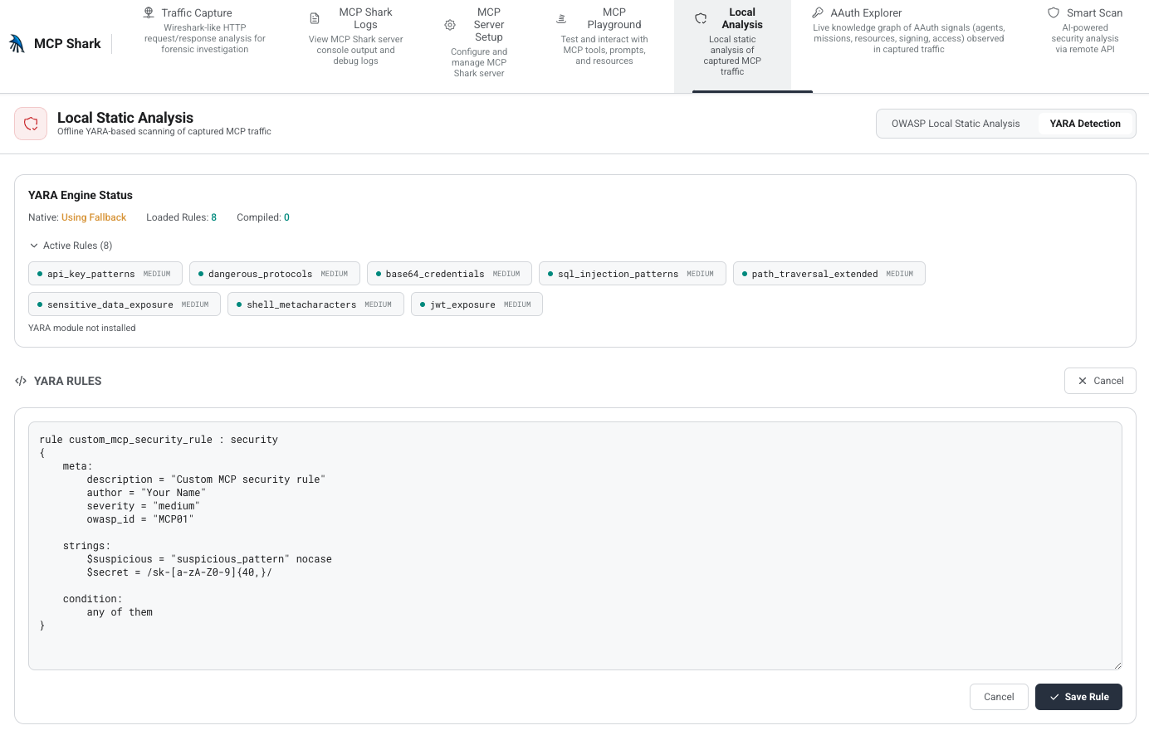Open MCP Shark Logs via its document icon
The image size is (1149, 740).
[x=315, y=17]
